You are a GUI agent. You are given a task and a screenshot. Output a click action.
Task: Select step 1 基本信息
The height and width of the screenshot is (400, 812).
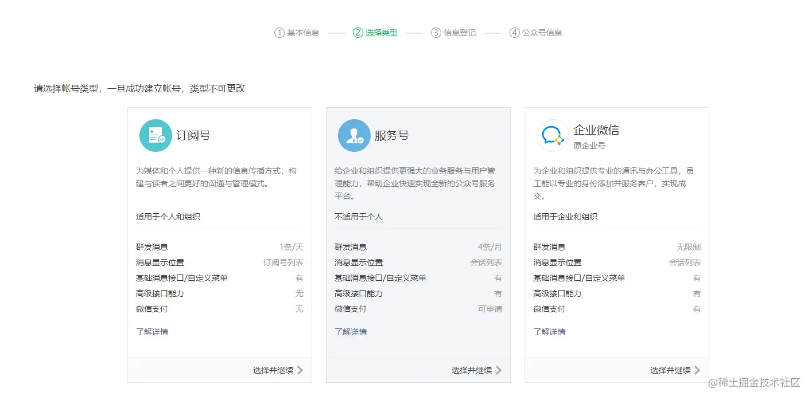297,33
